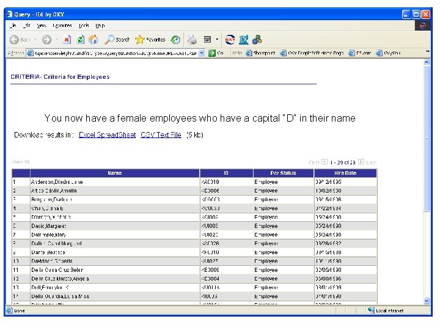The width and height of the screenshot is (440, 330).
Task: Open the File menu
Action: [13, 26]
